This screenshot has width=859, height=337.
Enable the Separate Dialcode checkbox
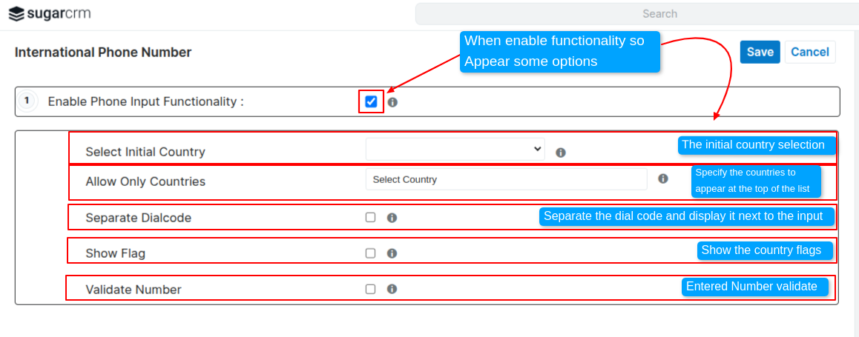pyautogui.click(x=371, y=218)
